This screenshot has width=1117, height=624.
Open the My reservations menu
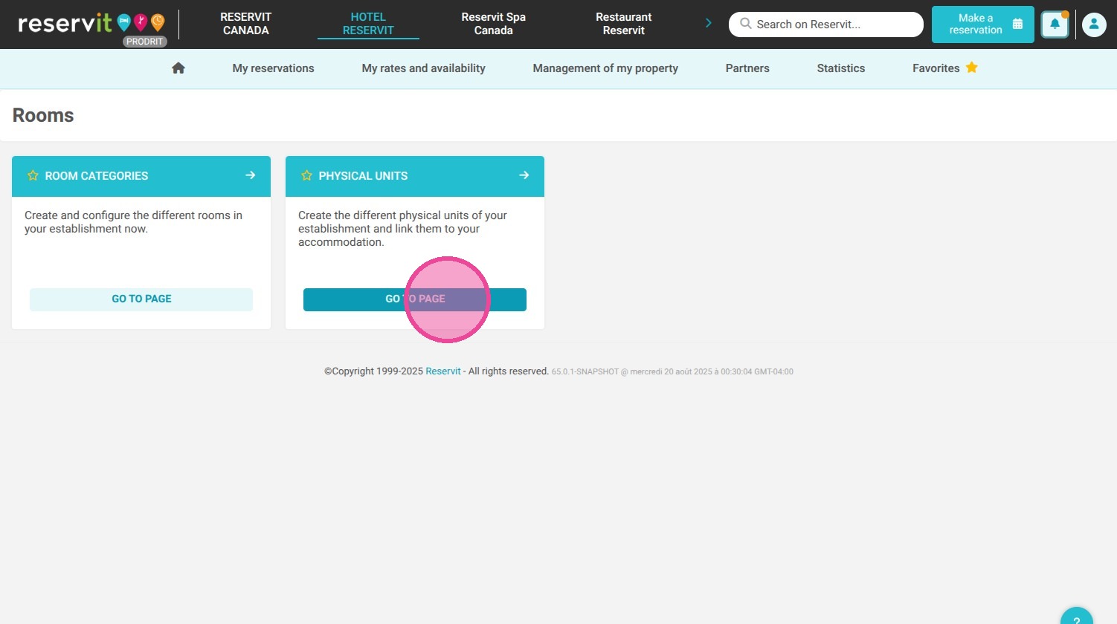[274, 68]
